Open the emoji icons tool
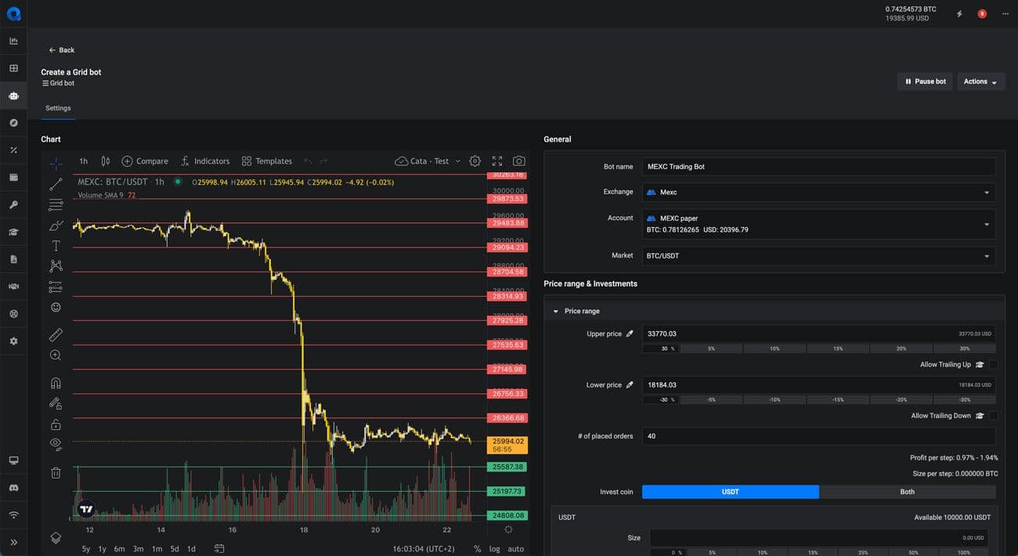1018x556 pixels. click(56, 307)
